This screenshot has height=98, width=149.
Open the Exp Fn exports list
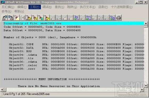[x=82, y=18]
